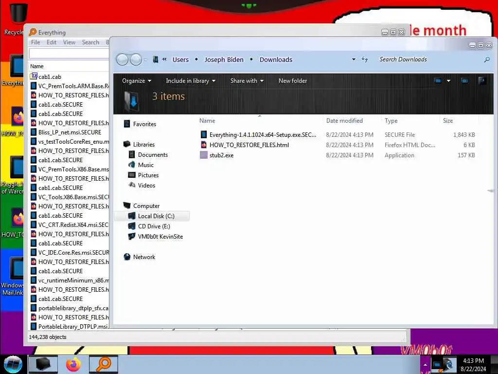Select Computer in navigation pane
Image resolution: width=498 pixels, height=374 pixels.
pos(146,206)
